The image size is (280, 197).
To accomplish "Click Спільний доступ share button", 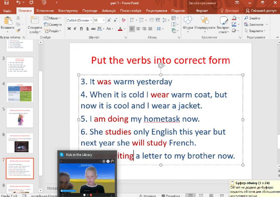I will [261, 11].
